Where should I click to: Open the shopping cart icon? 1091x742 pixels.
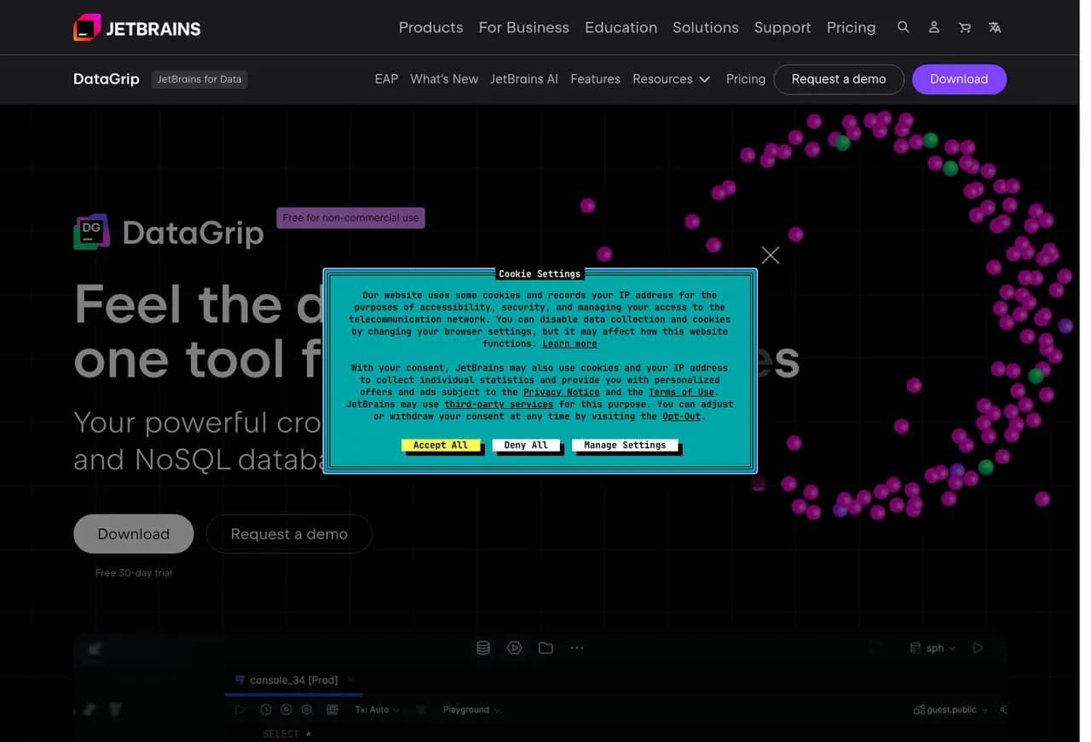(965, 27)
